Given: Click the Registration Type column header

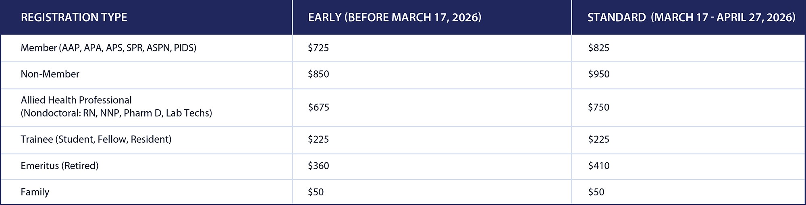Looking at the screenshot, I should 74,17.
